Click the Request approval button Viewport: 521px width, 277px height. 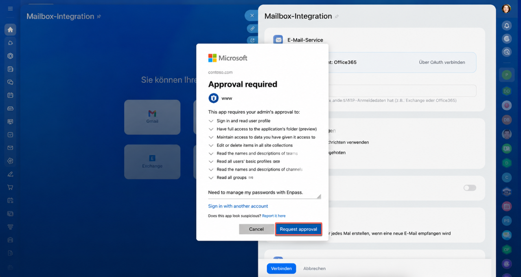click(298, 229)
